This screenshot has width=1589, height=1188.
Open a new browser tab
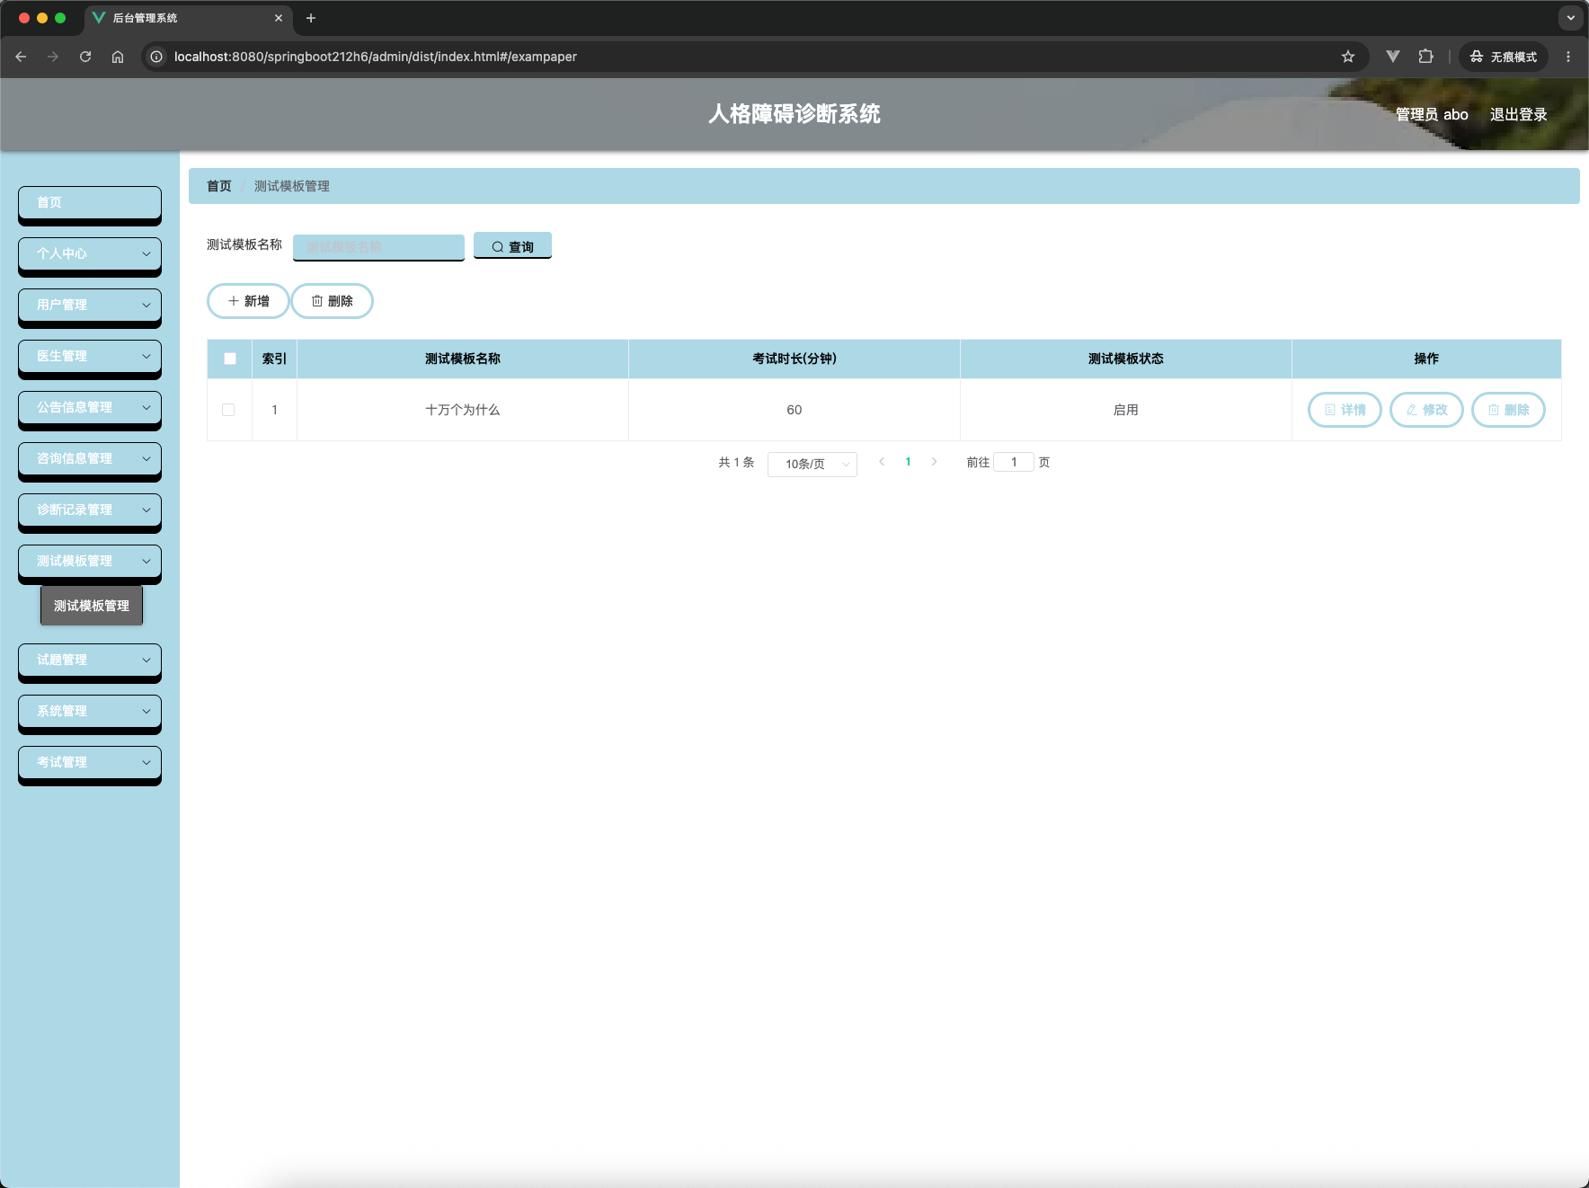click(311, 18)
